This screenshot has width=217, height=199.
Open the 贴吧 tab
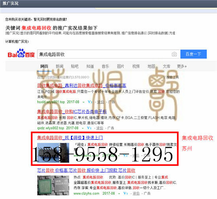[75, 66]
